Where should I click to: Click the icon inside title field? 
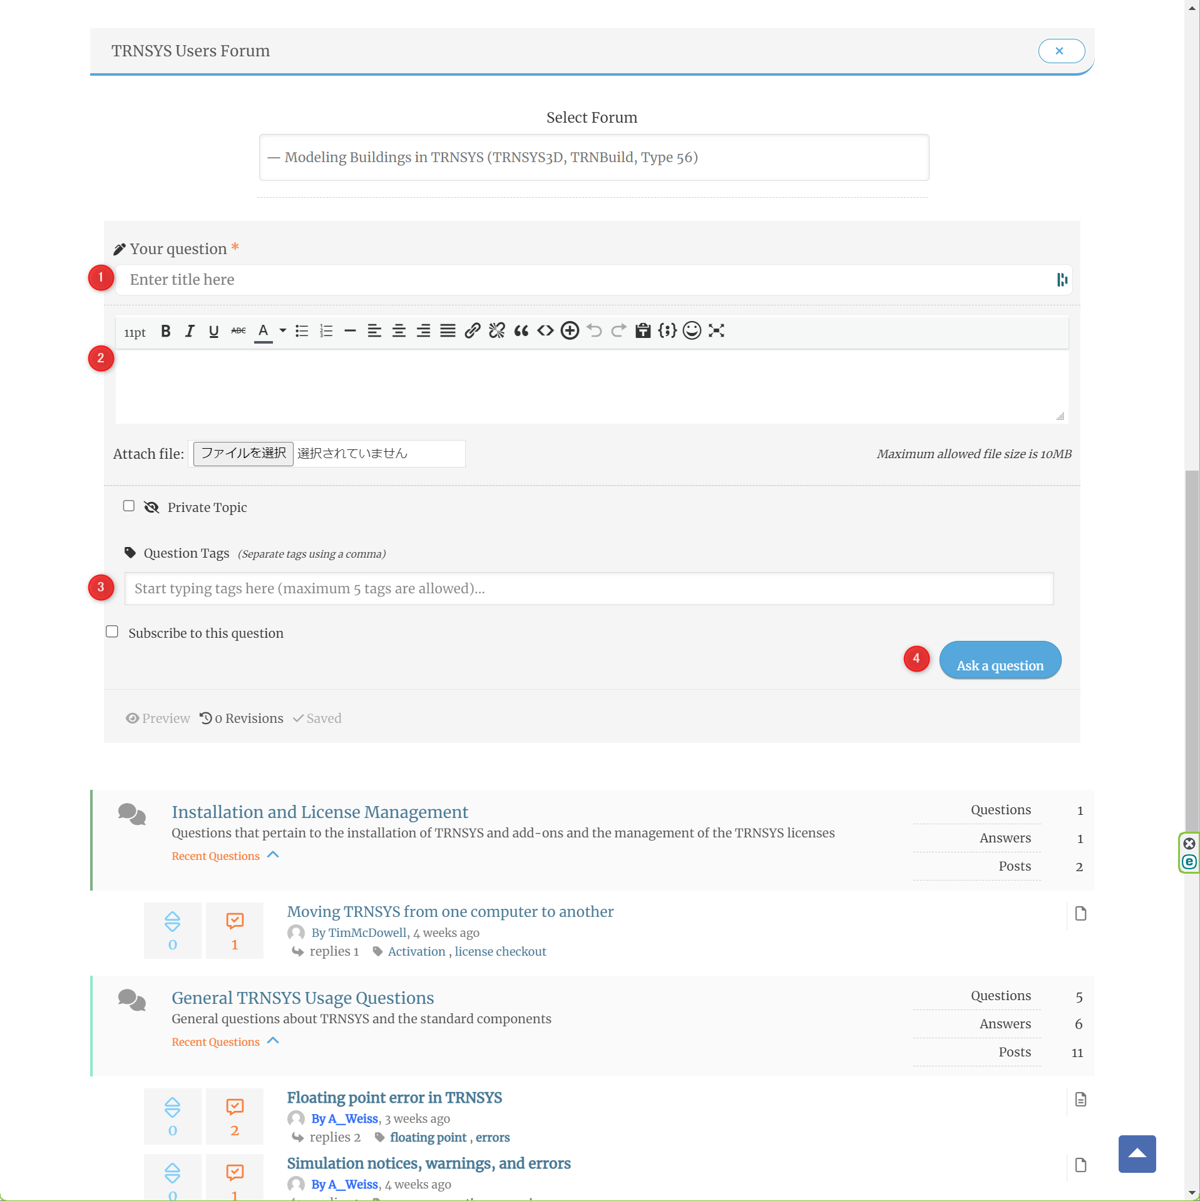pos(1062,280)
